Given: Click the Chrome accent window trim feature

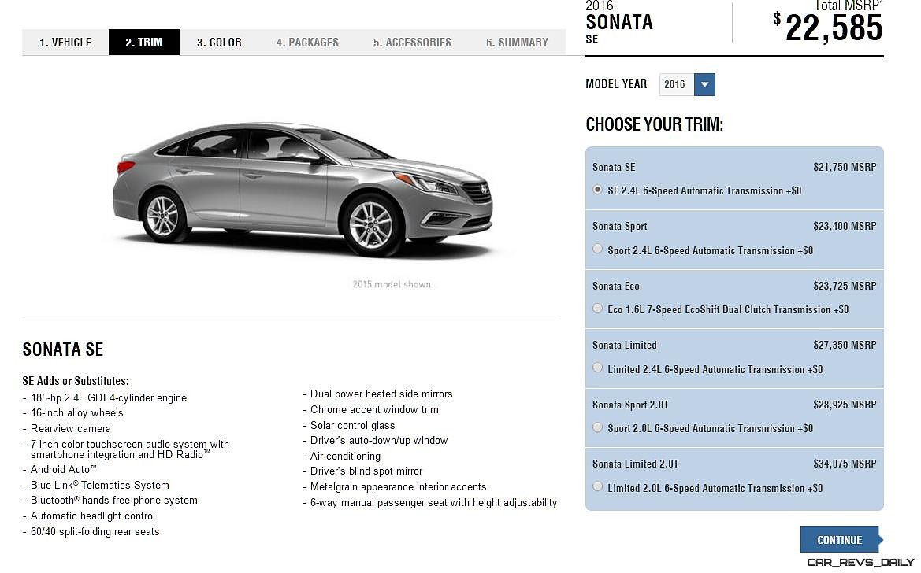Looking at the screenshot, I should [x=374, y=410].
